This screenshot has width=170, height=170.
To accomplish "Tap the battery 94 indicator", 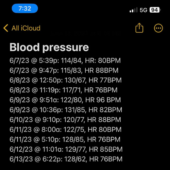I will tap(155, 10).
